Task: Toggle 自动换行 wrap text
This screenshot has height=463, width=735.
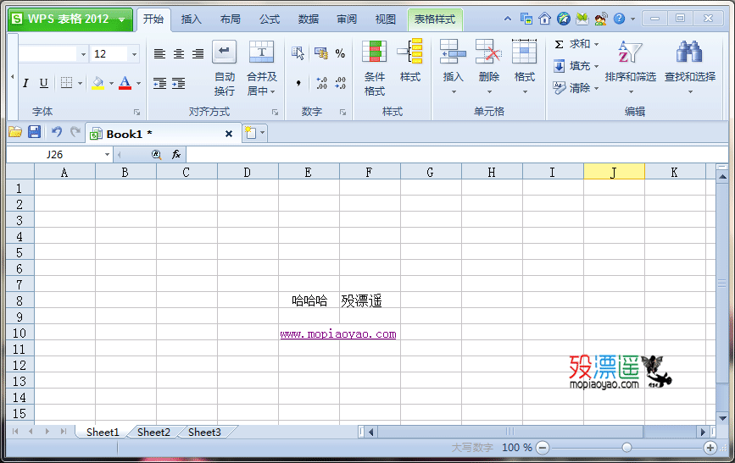Action: point(224,69)
